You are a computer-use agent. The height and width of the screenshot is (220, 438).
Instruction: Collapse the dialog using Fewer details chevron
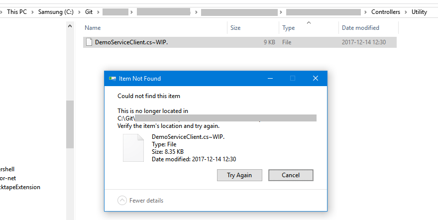pos(122,201)
